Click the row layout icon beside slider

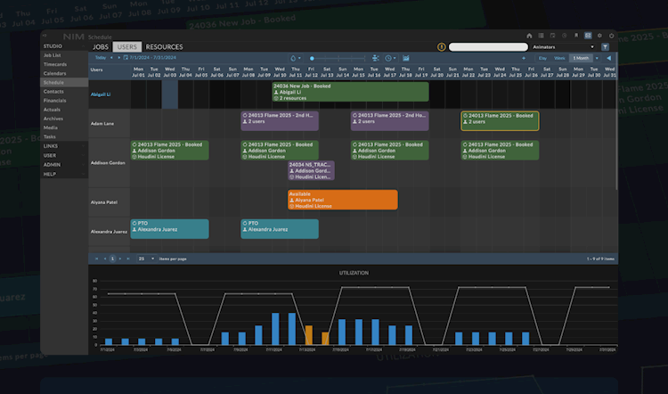[x=375, y=58]
